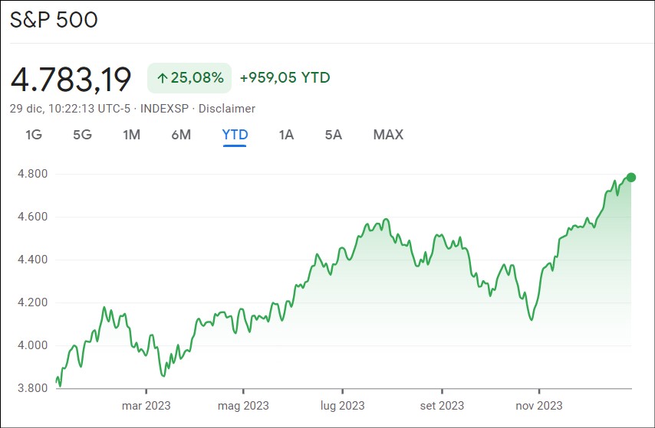Click the lug 2023 axis label
The width and height of the screenshot is (655, 428).
coord(343,406)
